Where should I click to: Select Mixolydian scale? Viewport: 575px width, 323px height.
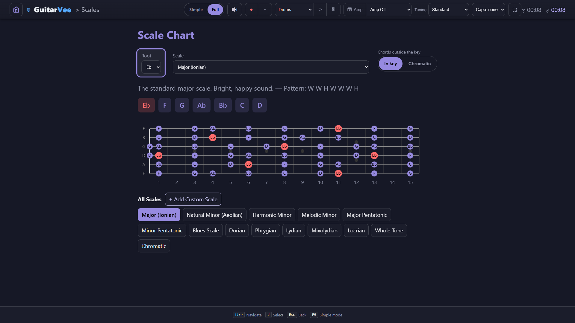coord(324,230)
